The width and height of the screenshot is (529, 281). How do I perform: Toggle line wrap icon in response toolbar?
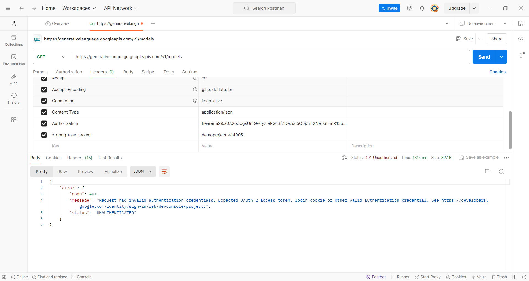pos(164,172)
